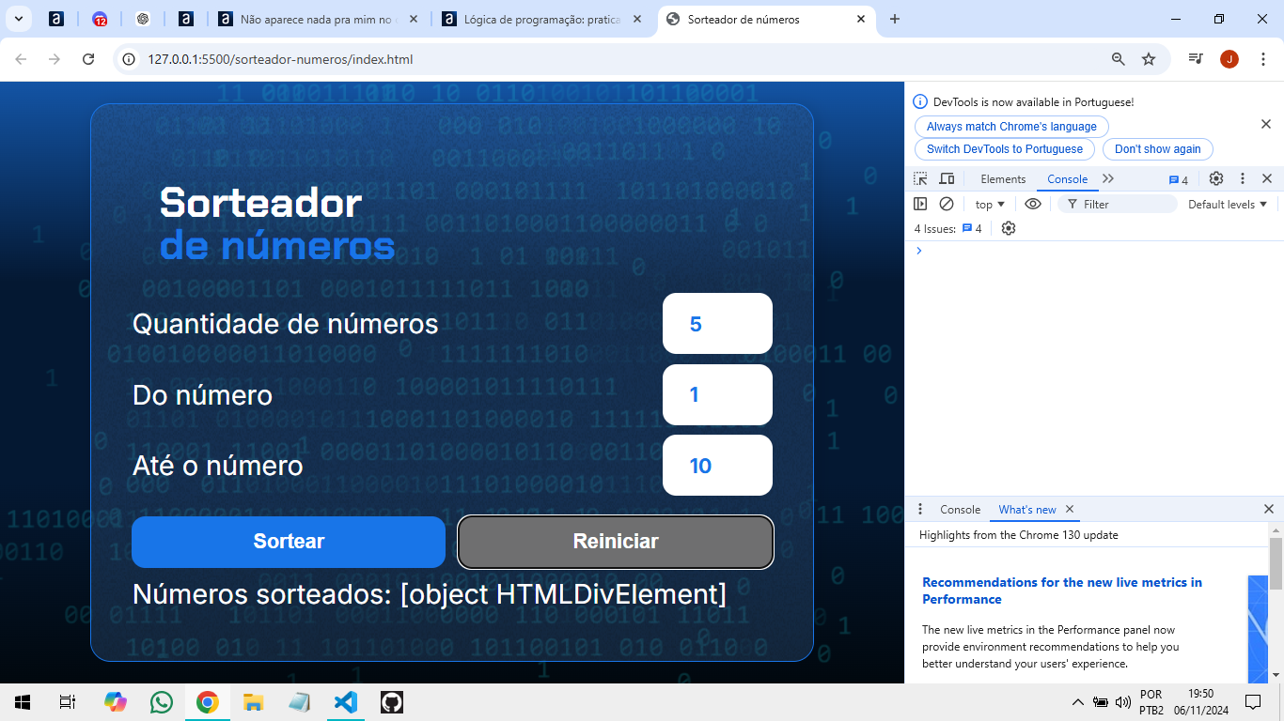Click the address bar URL
Image resolution: width=1284 pixels, height=721 pixels.
pyautogui.click(x=280, y=59)
